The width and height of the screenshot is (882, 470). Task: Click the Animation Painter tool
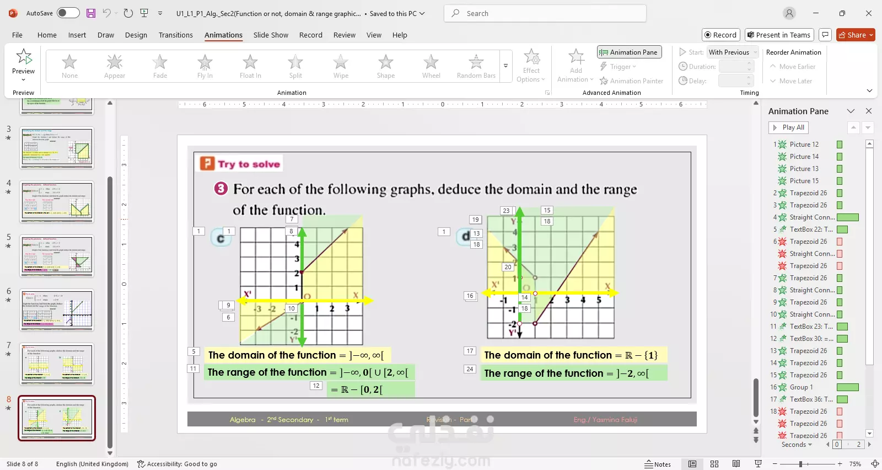pyautogui.click(x=631, y=81)
